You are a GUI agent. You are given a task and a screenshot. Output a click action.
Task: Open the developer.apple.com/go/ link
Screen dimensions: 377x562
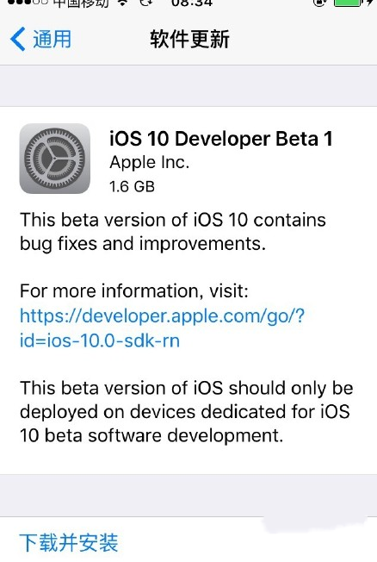click(162, 316)
